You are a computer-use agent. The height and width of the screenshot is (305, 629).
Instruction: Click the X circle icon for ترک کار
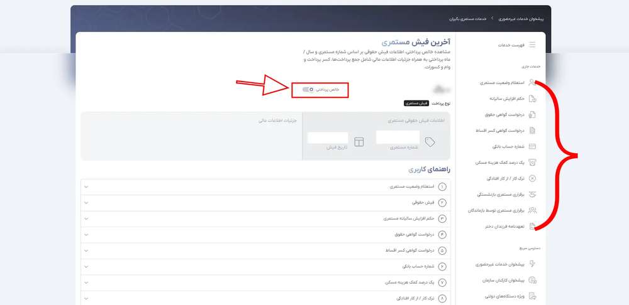tap(532, 178)
